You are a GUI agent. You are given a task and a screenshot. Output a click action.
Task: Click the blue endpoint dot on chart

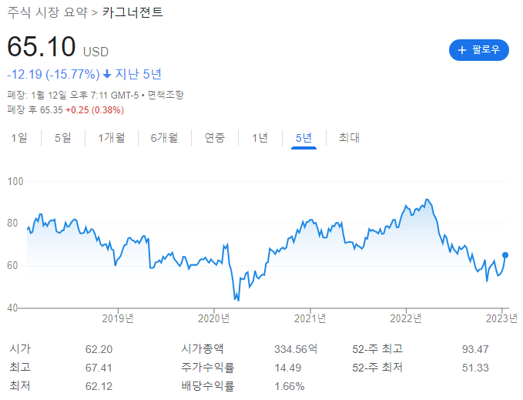[x=505, y=255]
